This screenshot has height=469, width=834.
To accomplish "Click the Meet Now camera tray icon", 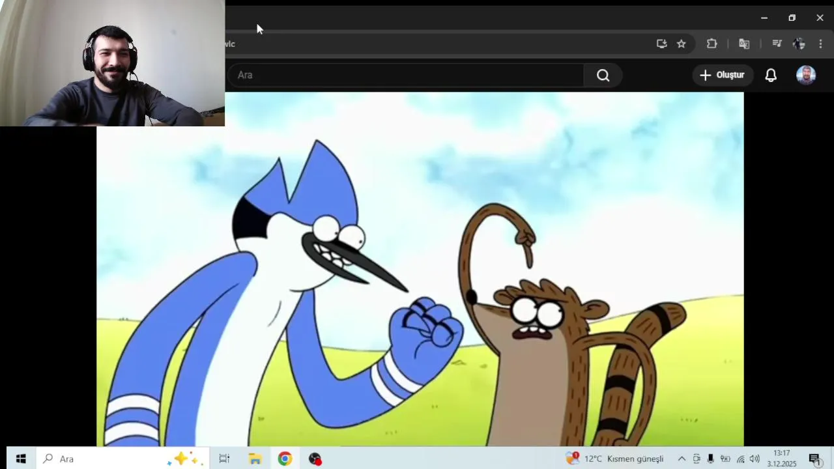I will point(697,459).
